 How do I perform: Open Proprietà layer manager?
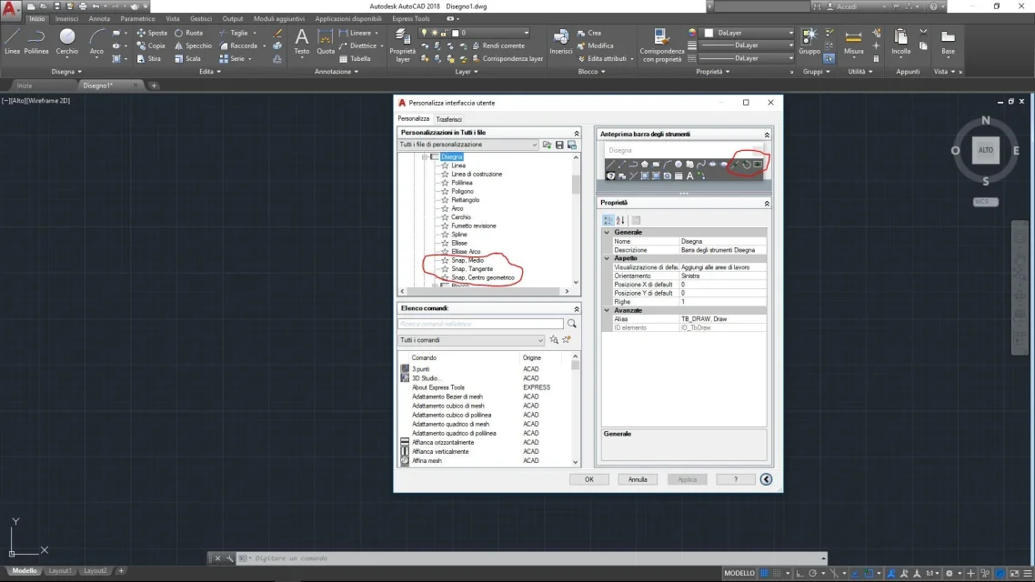[403, 45]
